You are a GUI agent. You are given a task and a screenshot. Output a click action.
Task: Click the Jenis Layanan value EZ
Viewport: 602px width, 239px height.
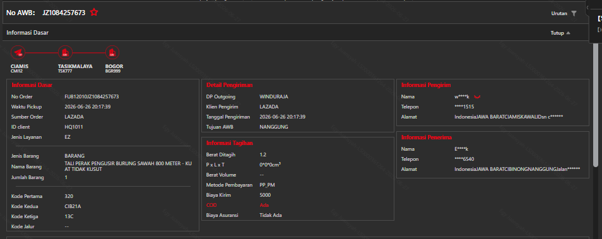coord(68,137)
